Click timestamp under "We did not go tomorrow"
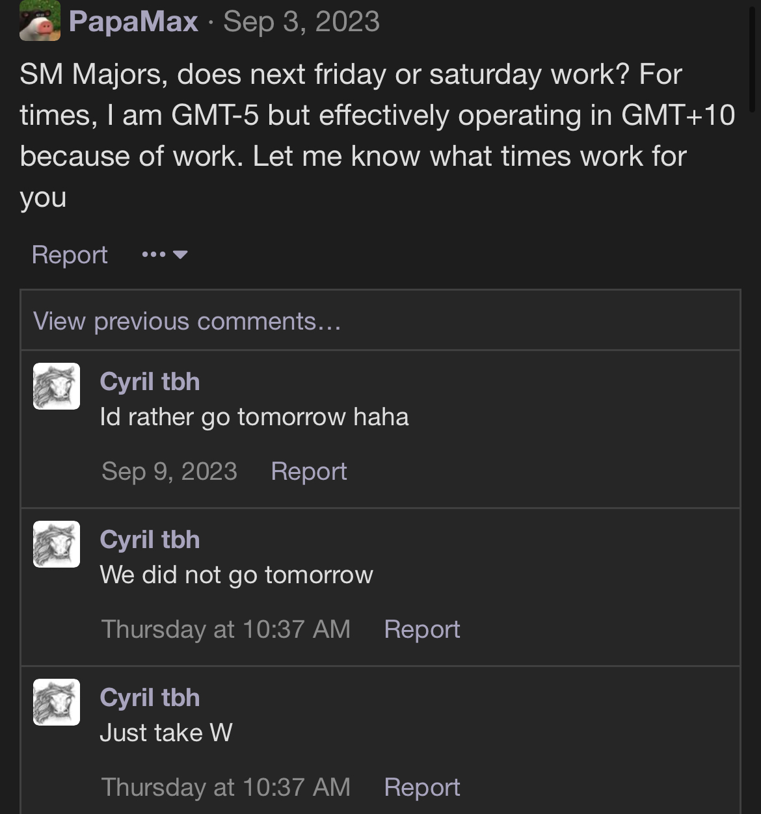Screen dimensions: 761x814 pos(226,629)
